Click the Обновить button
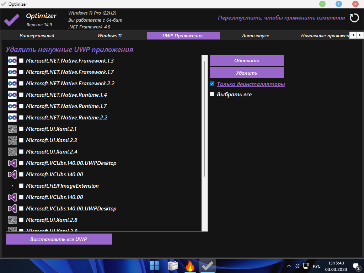The height and width of the screenshot is (273, 364). pos(247,60)
